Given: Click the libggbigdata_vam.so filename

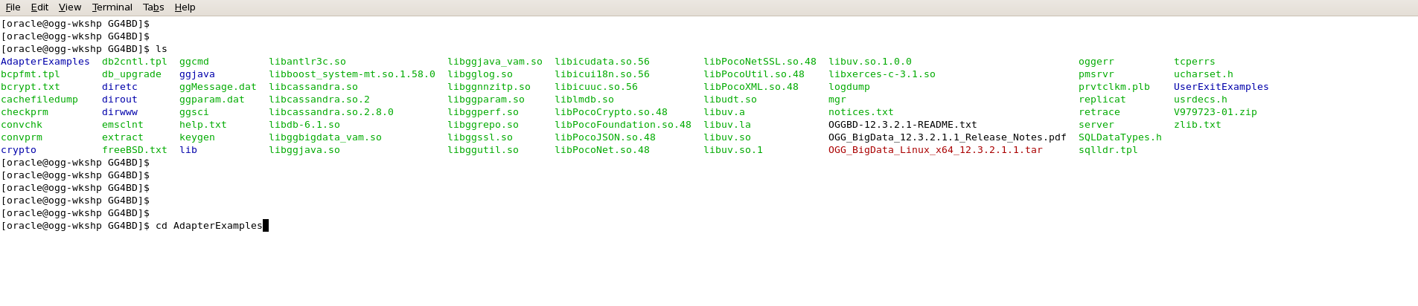Looking at the screenshot, I should (325, 137).
